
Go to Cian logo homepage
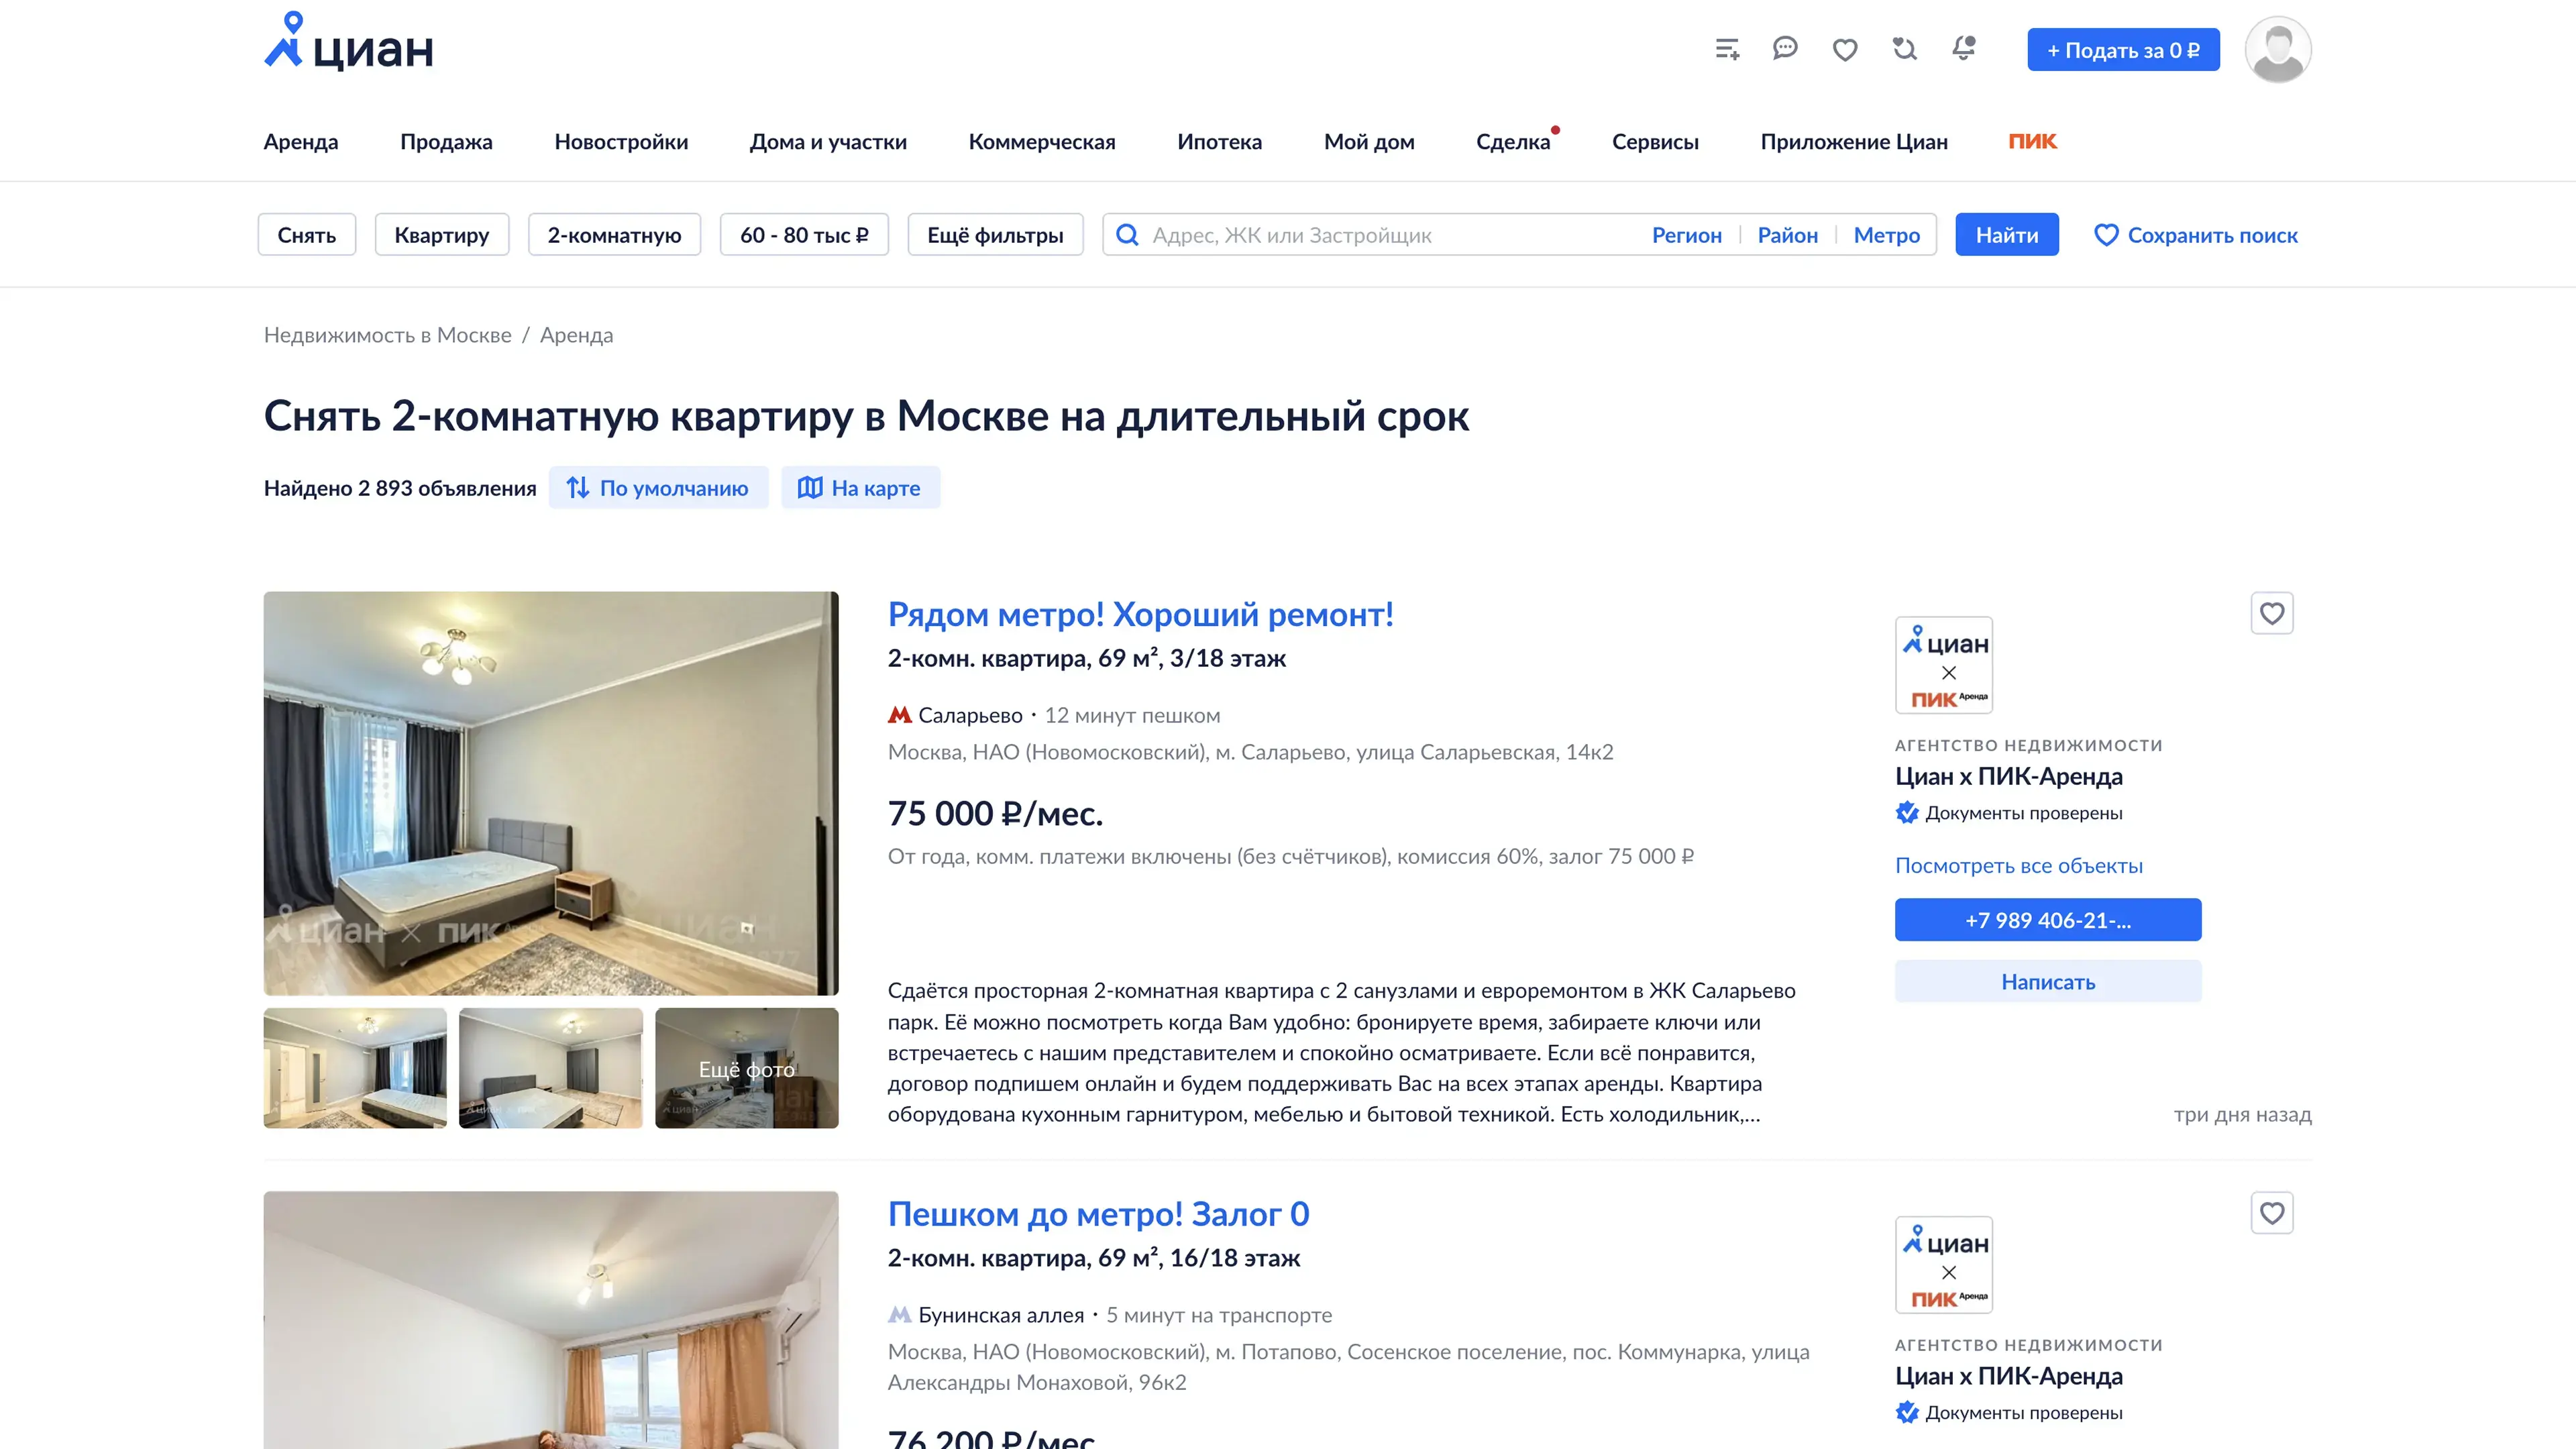coord(348,41)
